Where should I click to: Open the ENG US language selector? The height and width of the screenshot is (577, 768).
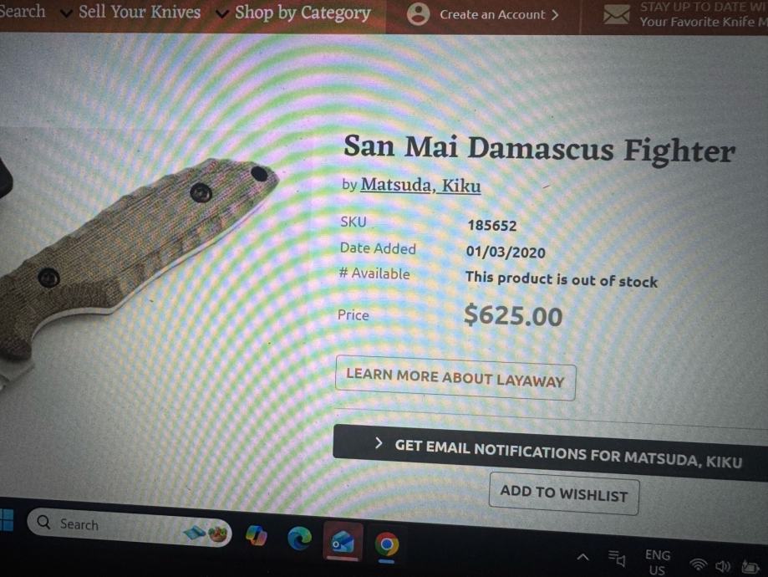tap(658, 562)
